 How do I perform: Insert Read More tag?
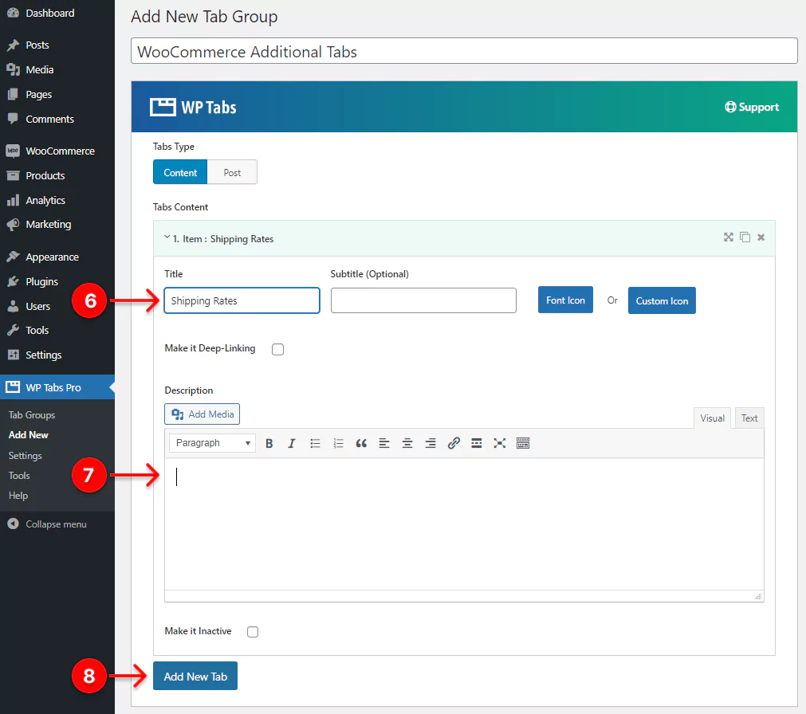(x=477, y=443)
